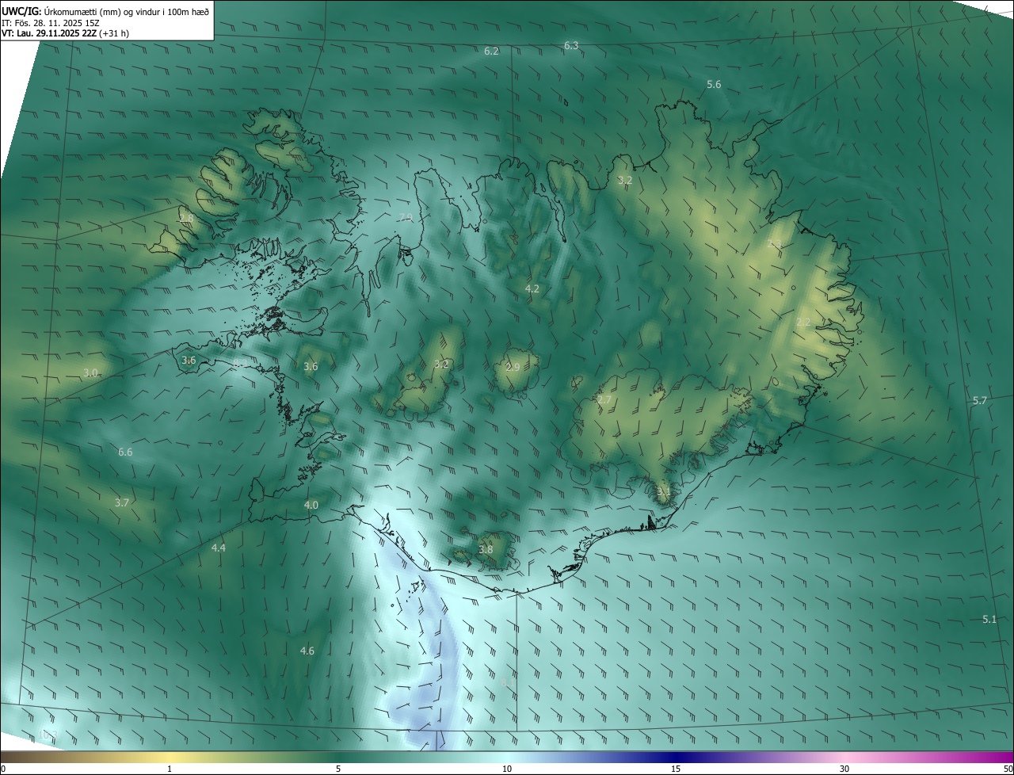This screenshot has height=775, width=1014.
Task: Click the colour scale tick labelled 0
Action: pyautogui.click(x=3, y=769)
